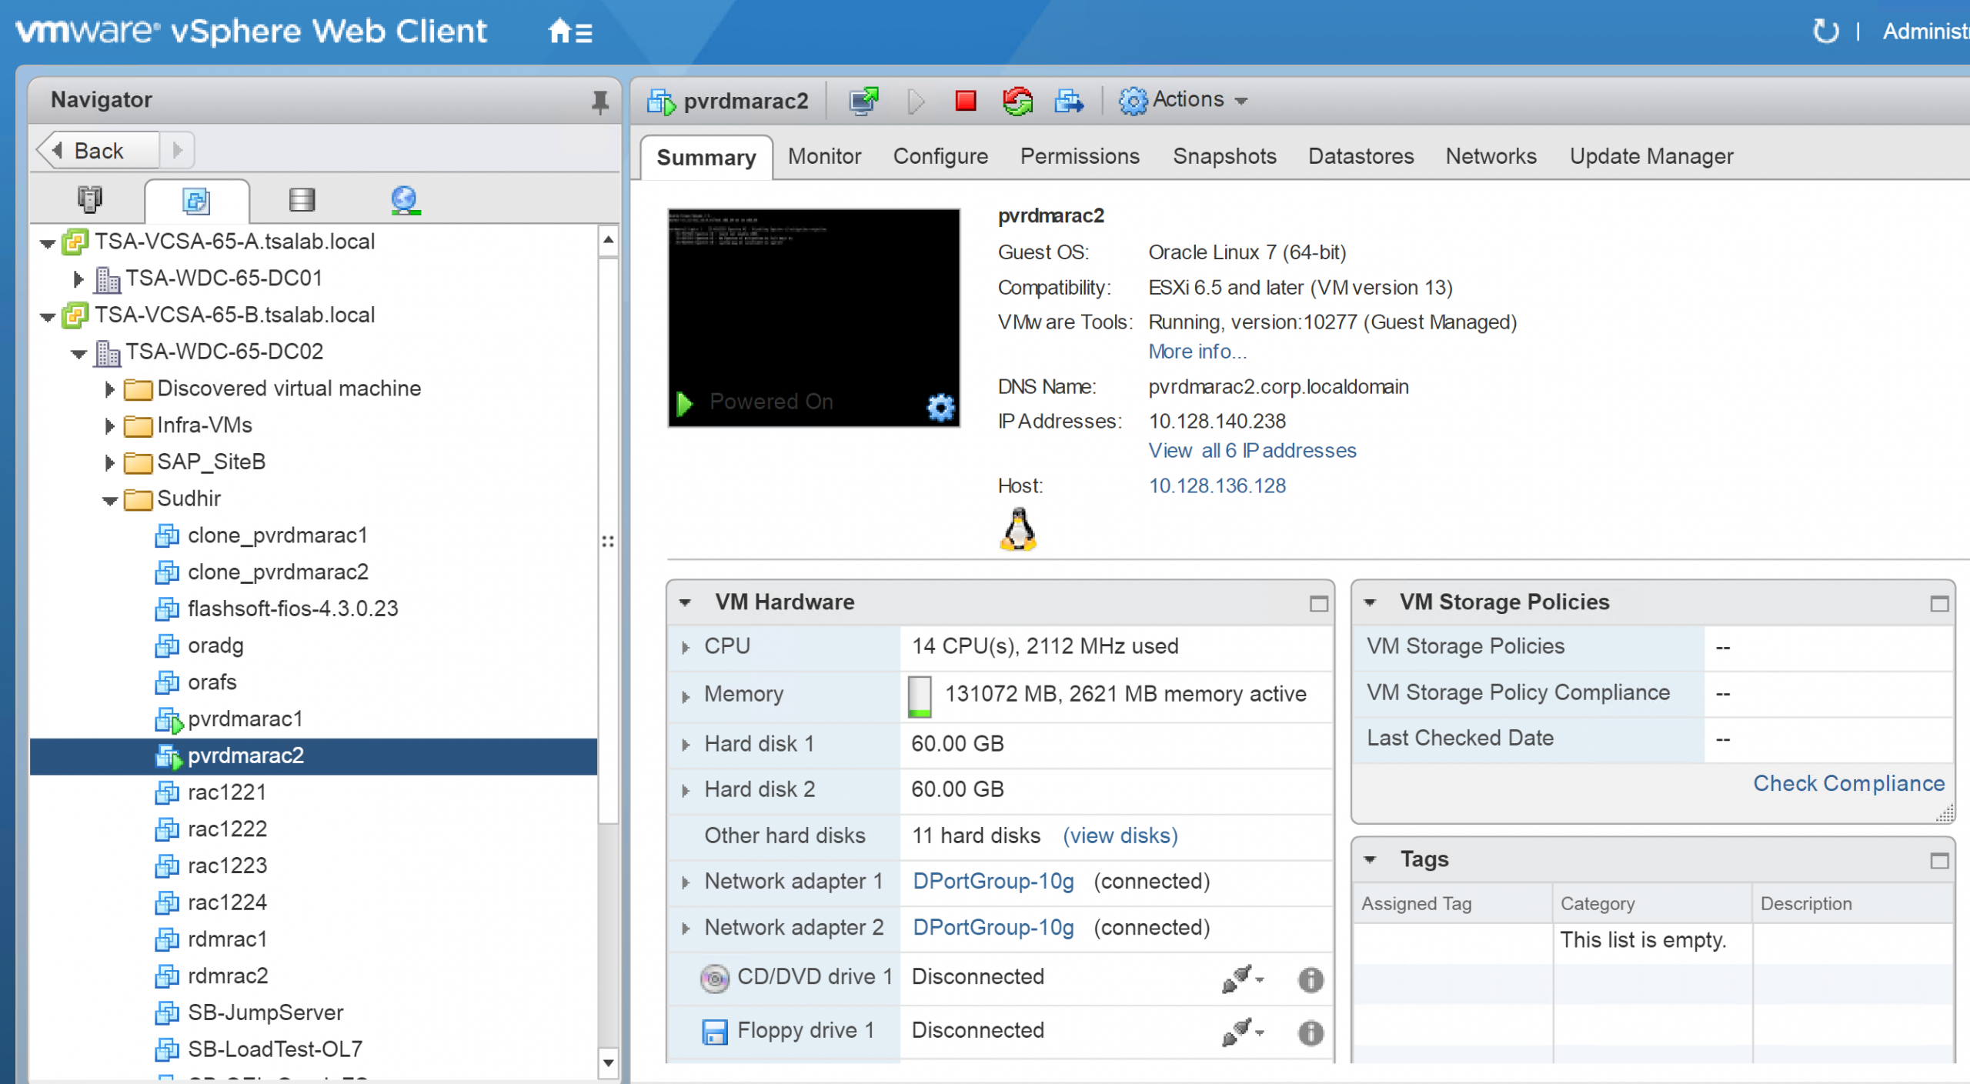Image resolution: width=1970 pixels, height=1084 pixels.
Task: Click the Restart Guest OS icon
Action: click(x=1017, y=101)
